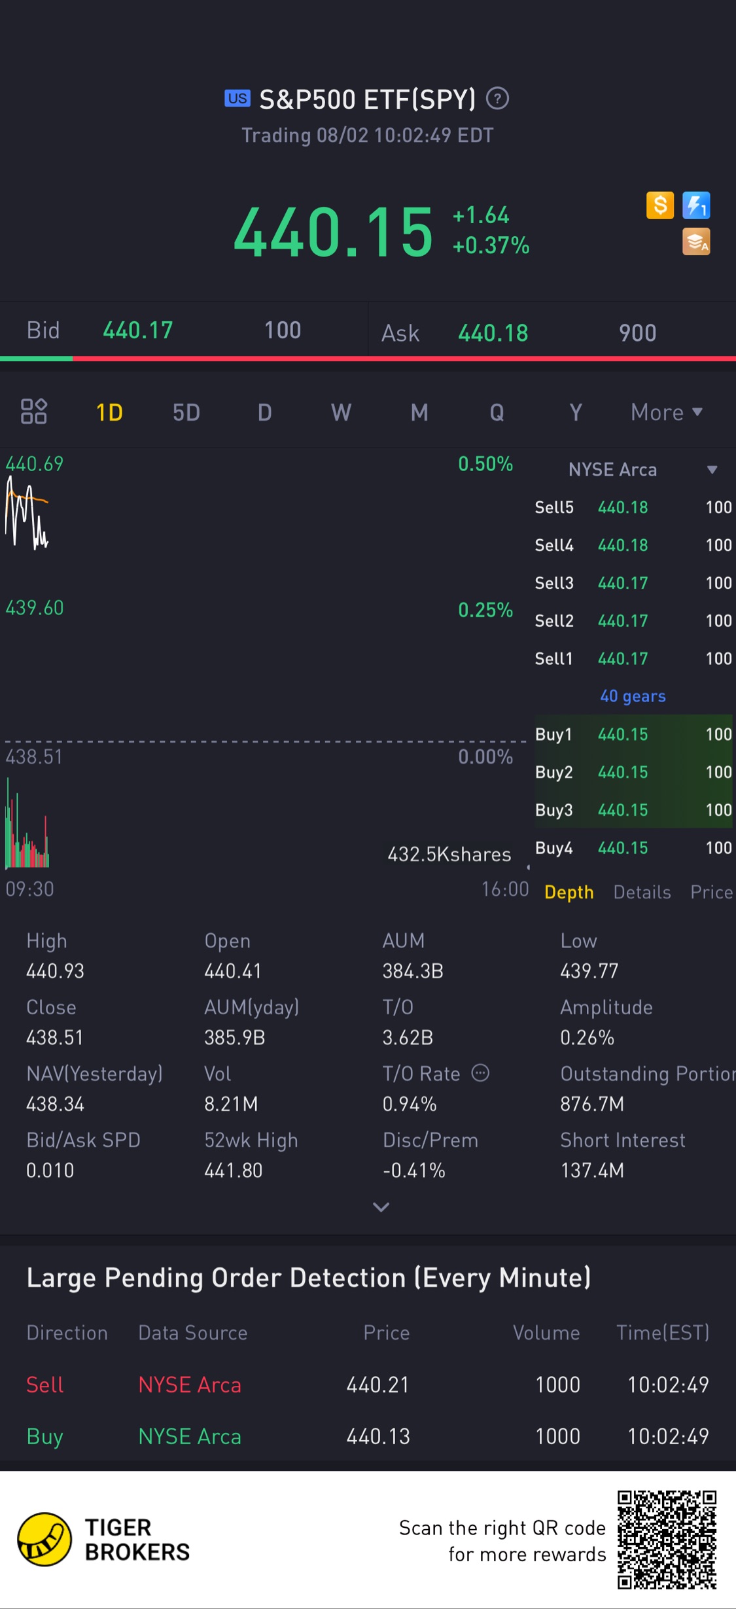736x1609 pixels.
Task: Switch to the Y yearly chart
Action: [576, 412]
